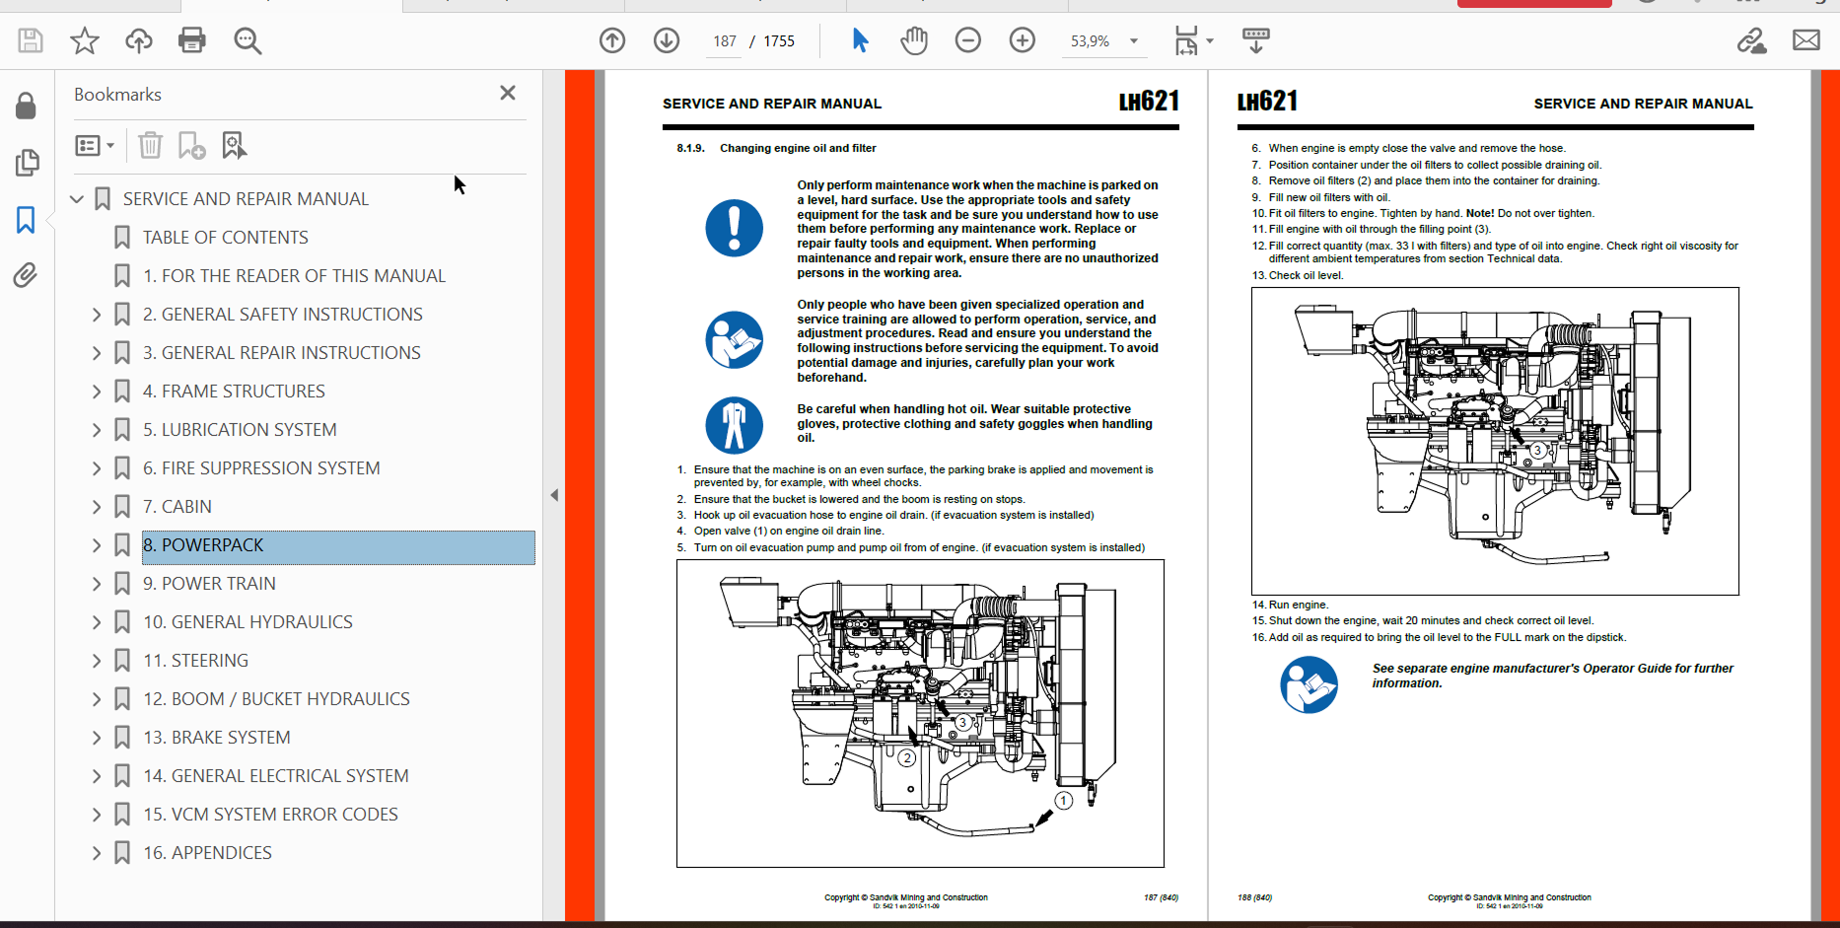The height and width of the screenshot is (928, 1840).
Task: Delete selected bookmark trash icon
Action: [150, 146]
